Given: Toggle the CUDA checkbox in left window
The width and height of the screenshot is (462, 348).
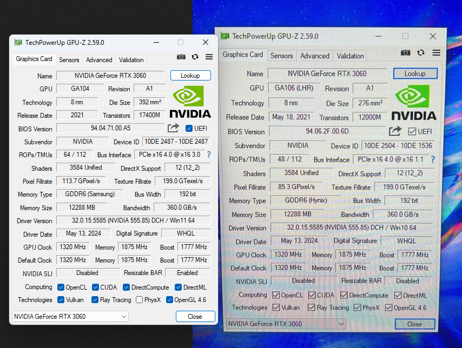Looking at the screenshot, I should (95, 287).
